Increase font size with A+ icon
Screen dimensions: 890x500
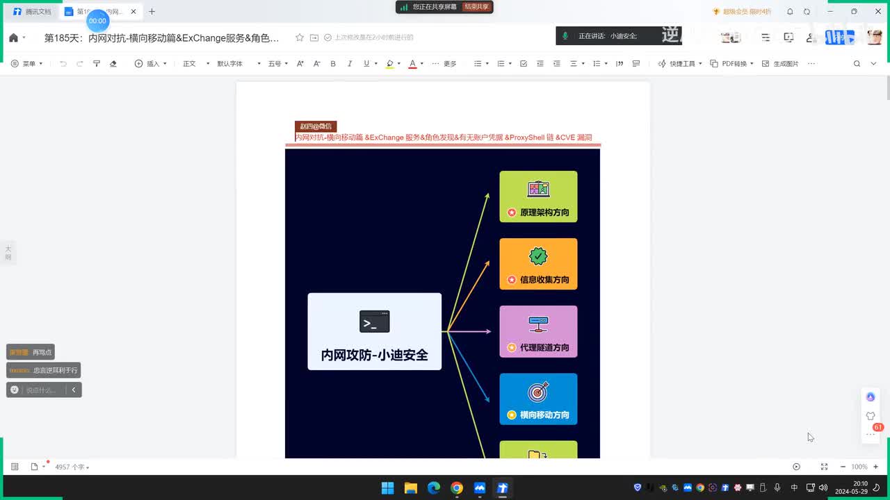[300, 63]
